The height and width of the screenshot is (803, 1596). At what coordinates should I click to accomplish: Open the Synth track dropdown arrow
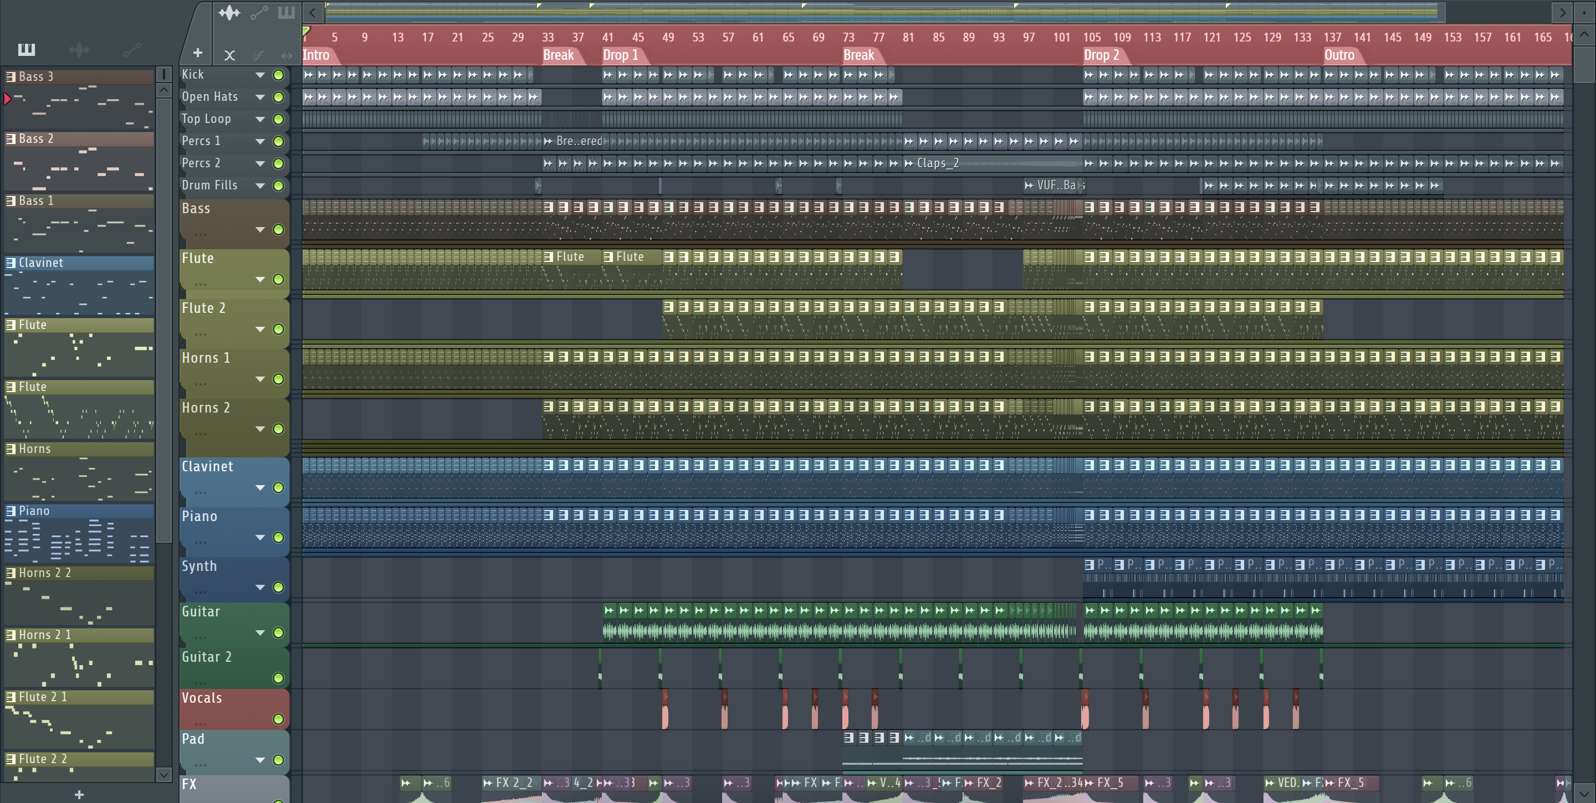coord(260,587)
